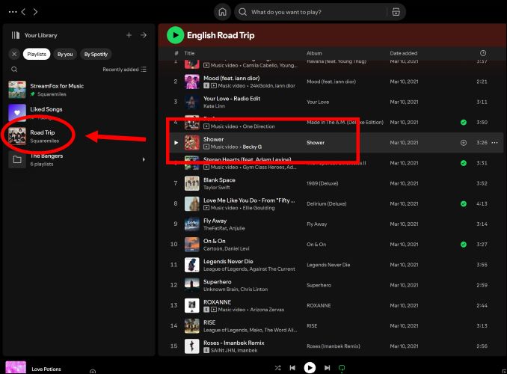Select the Fly Away track title
507x374 pixels.
tap(215, 221)
